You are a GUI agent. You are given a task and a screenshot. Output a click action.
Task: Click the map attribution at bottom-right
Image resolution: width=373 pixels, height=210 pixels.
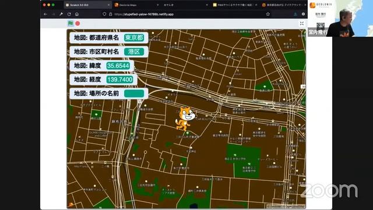tap(286, 206)
